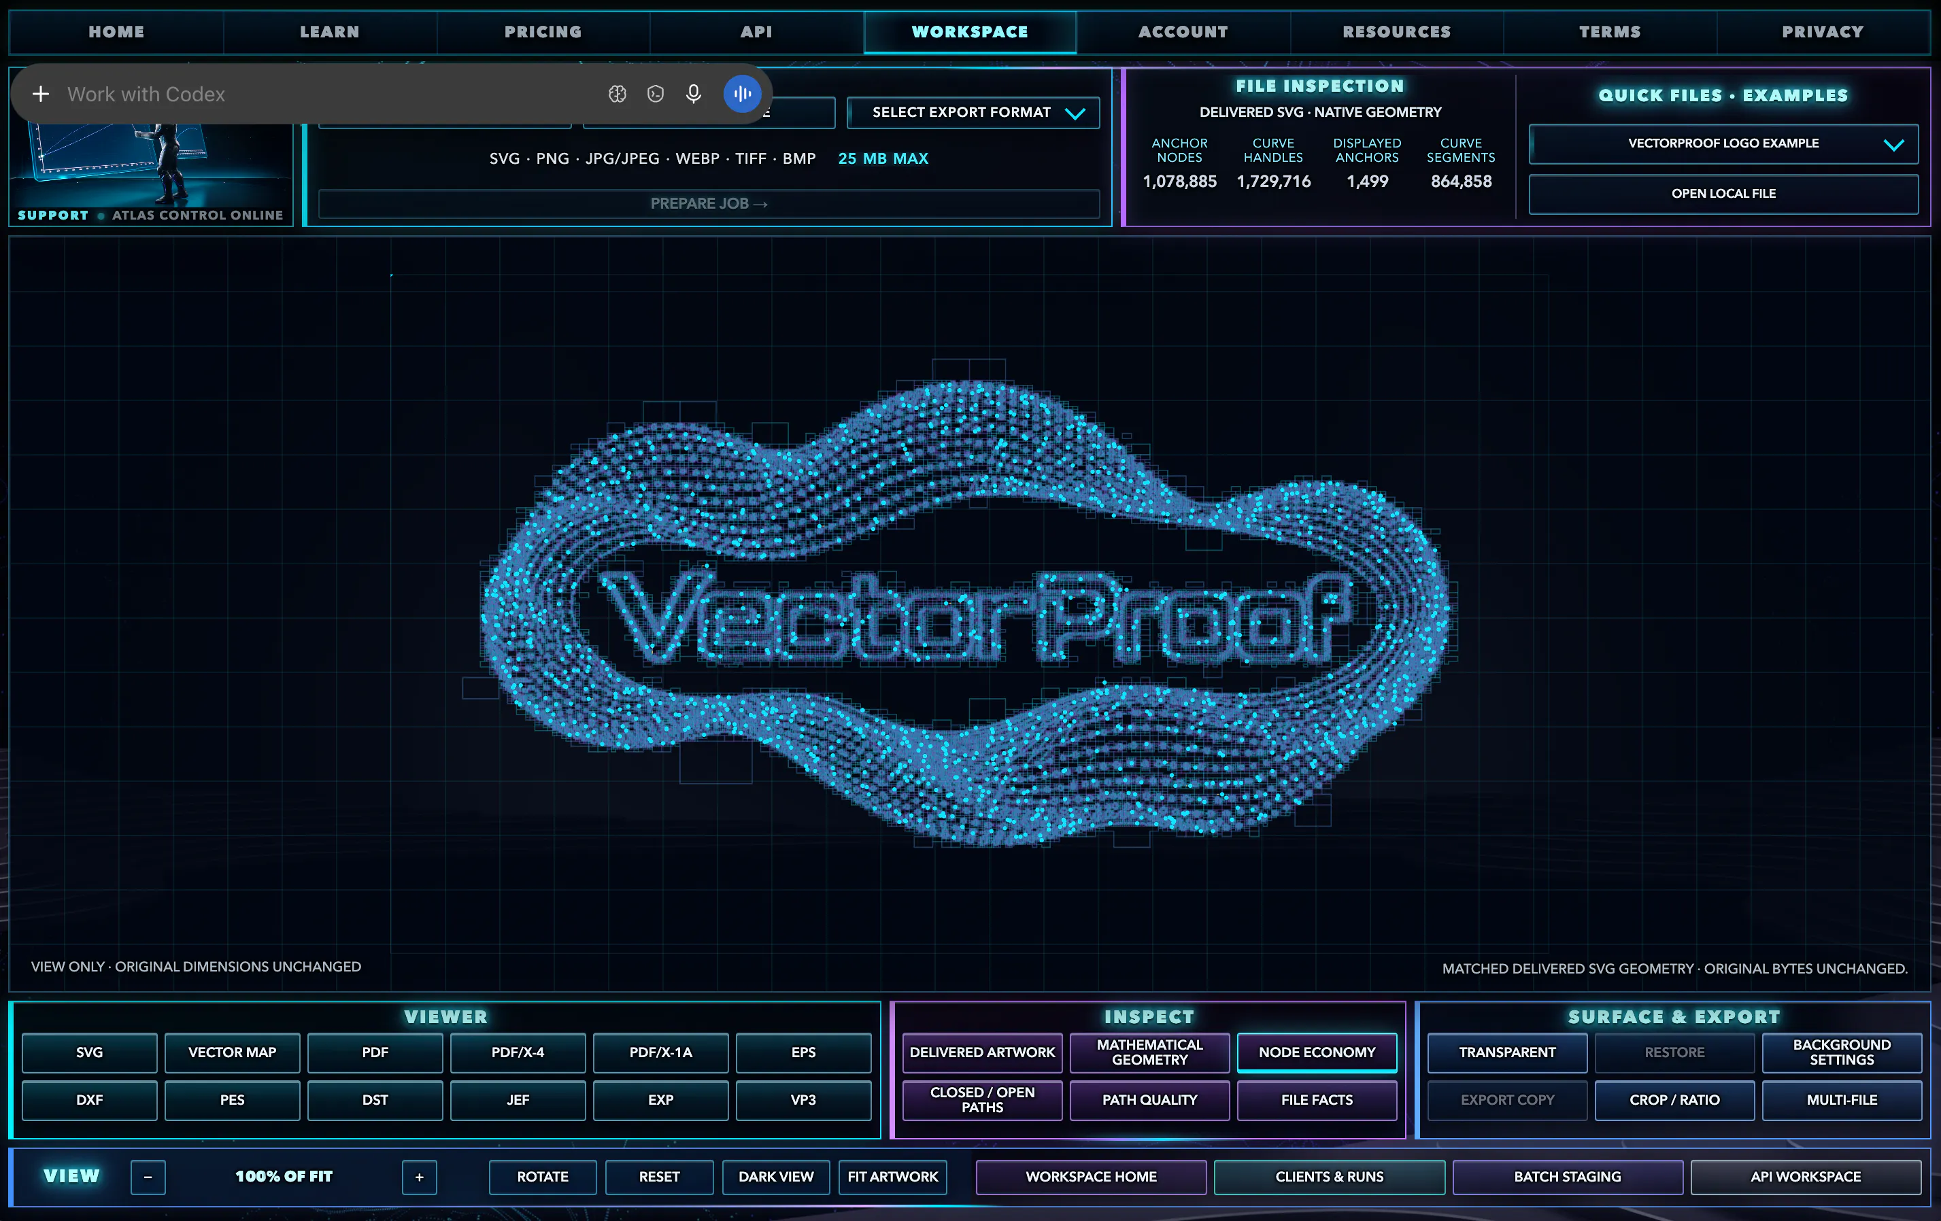
Task: Click Fit Artwork button
Action: [x=892, y=1177]
